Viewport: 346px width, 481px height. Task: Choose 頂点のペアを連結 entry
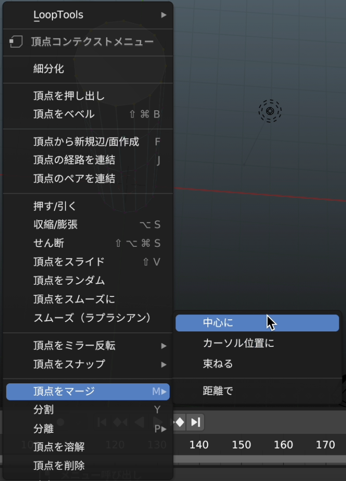[88, 178]
